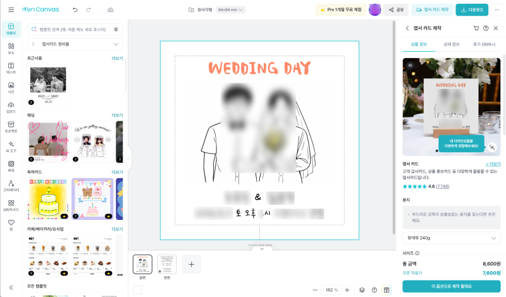The height and width of the screenshot is (297, 506).
Task: Switch to the 상세 정보 tab
Action: coord(451,44)
